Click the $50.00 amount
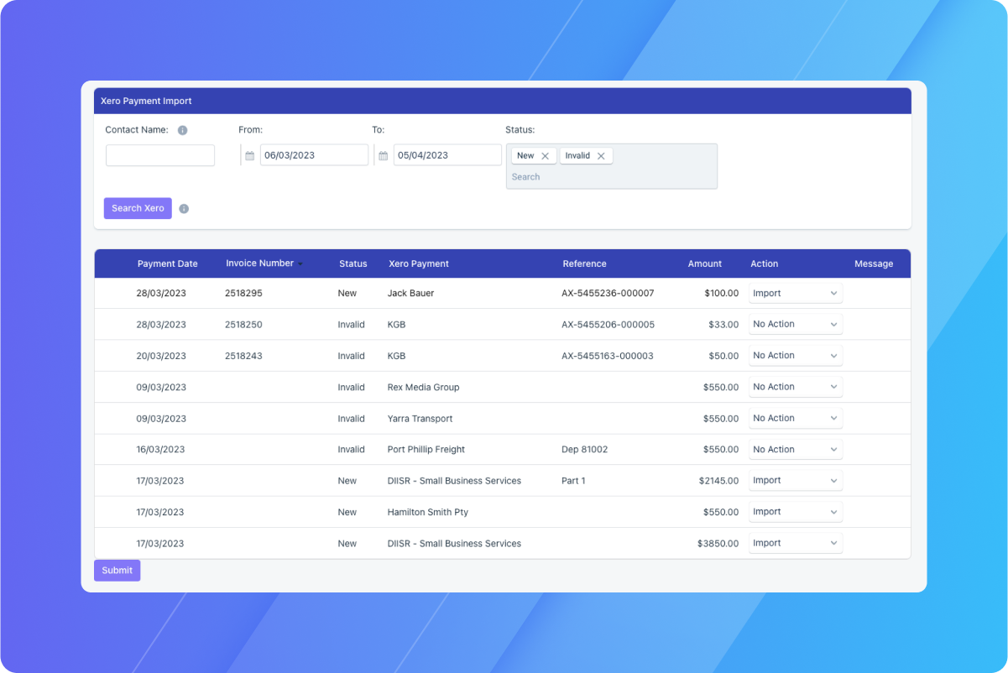The height and width of the screenshot is (673, 1008). [x=723, y=356]
